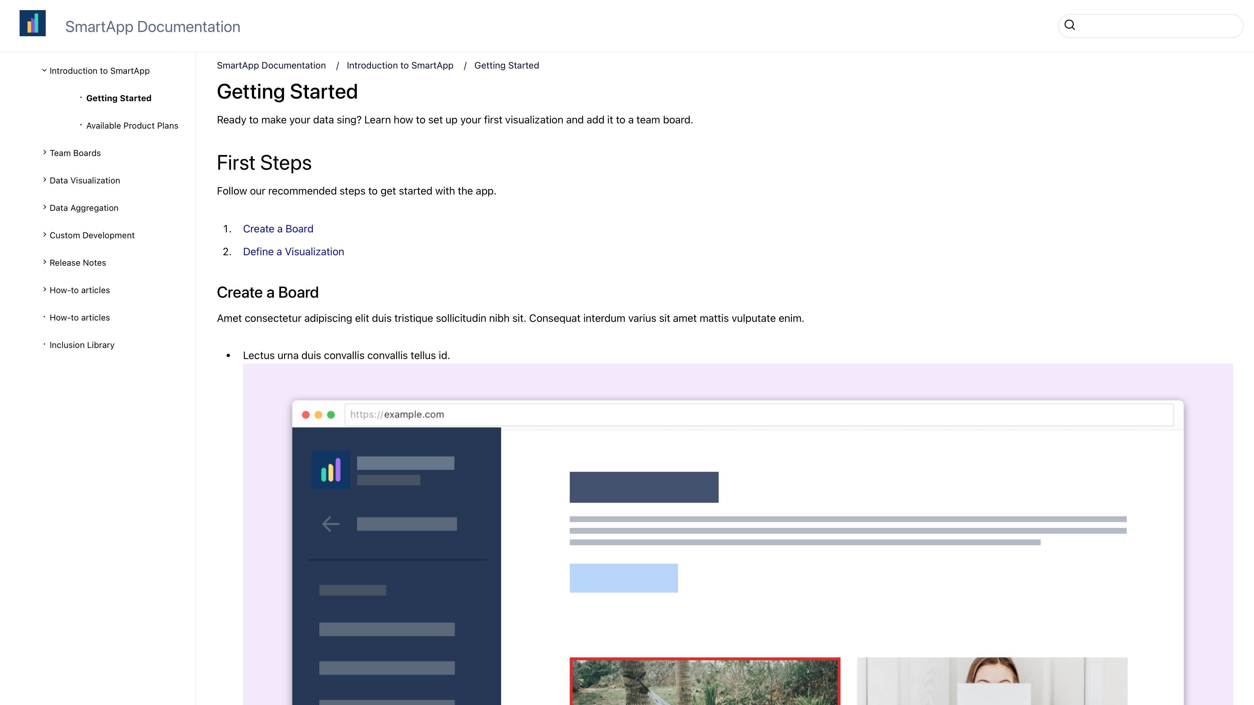Click the SmartApp Documentation header title

153,26
